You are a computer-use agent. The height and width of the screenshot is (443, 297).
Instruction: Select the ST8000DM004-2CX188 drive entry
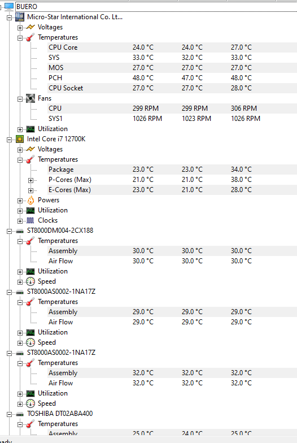point(60,231)
